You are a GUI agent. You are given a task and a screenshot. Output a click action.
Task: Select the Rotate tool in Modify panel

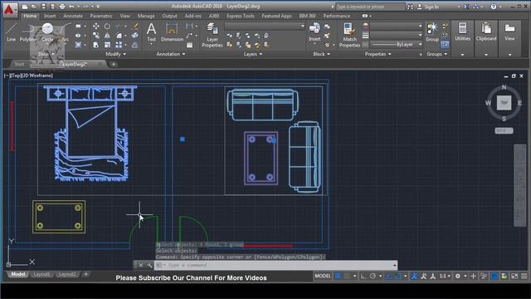(107, 26)
